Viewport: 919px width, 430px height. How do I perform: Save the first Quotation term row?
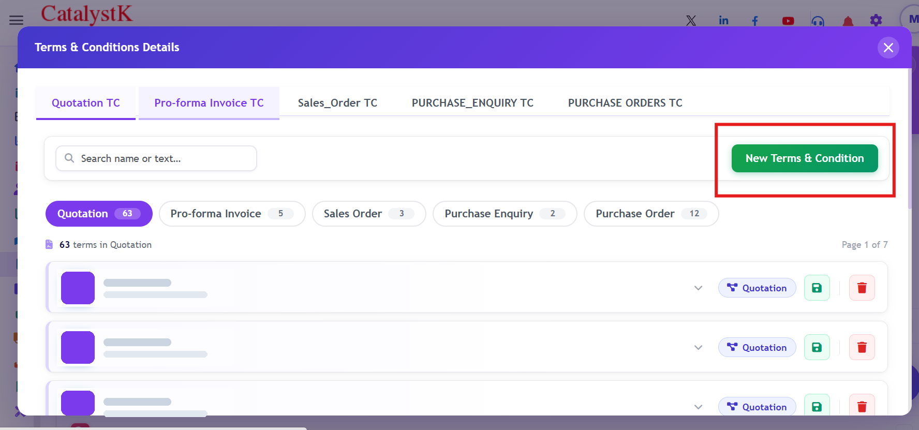click(817, 288)
